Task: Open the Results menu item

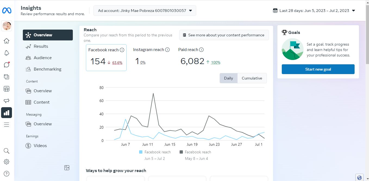Action: point(48,46)
